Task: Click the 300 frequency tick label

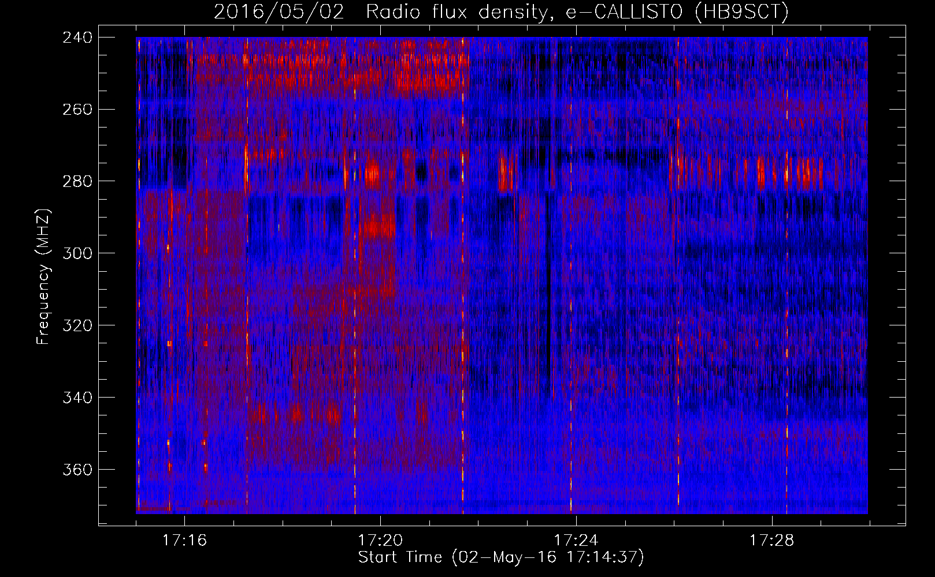Action: [x=77, y=254]
